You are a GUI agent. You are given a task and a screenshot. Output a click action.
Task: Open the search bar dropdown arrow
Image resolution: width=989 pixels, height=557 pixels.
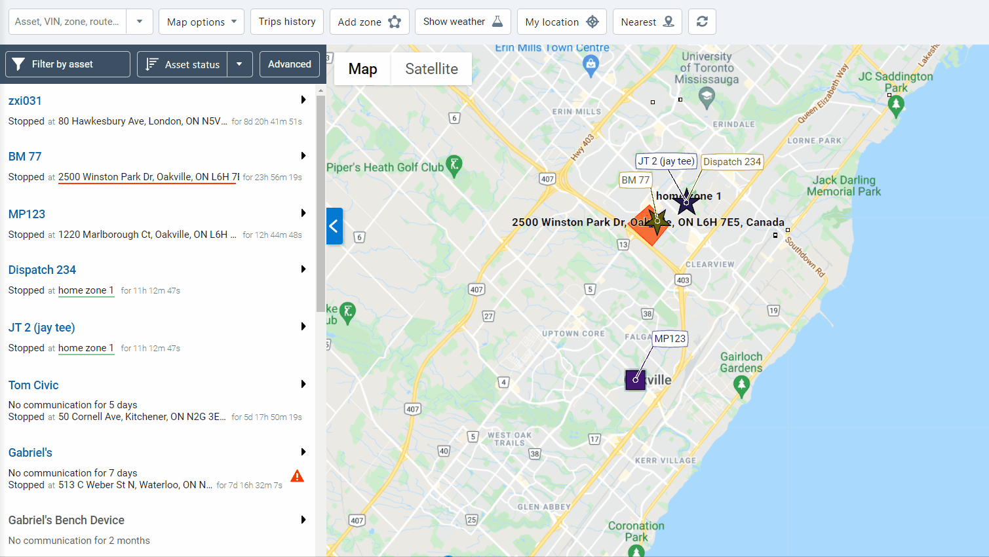point(140,22)
